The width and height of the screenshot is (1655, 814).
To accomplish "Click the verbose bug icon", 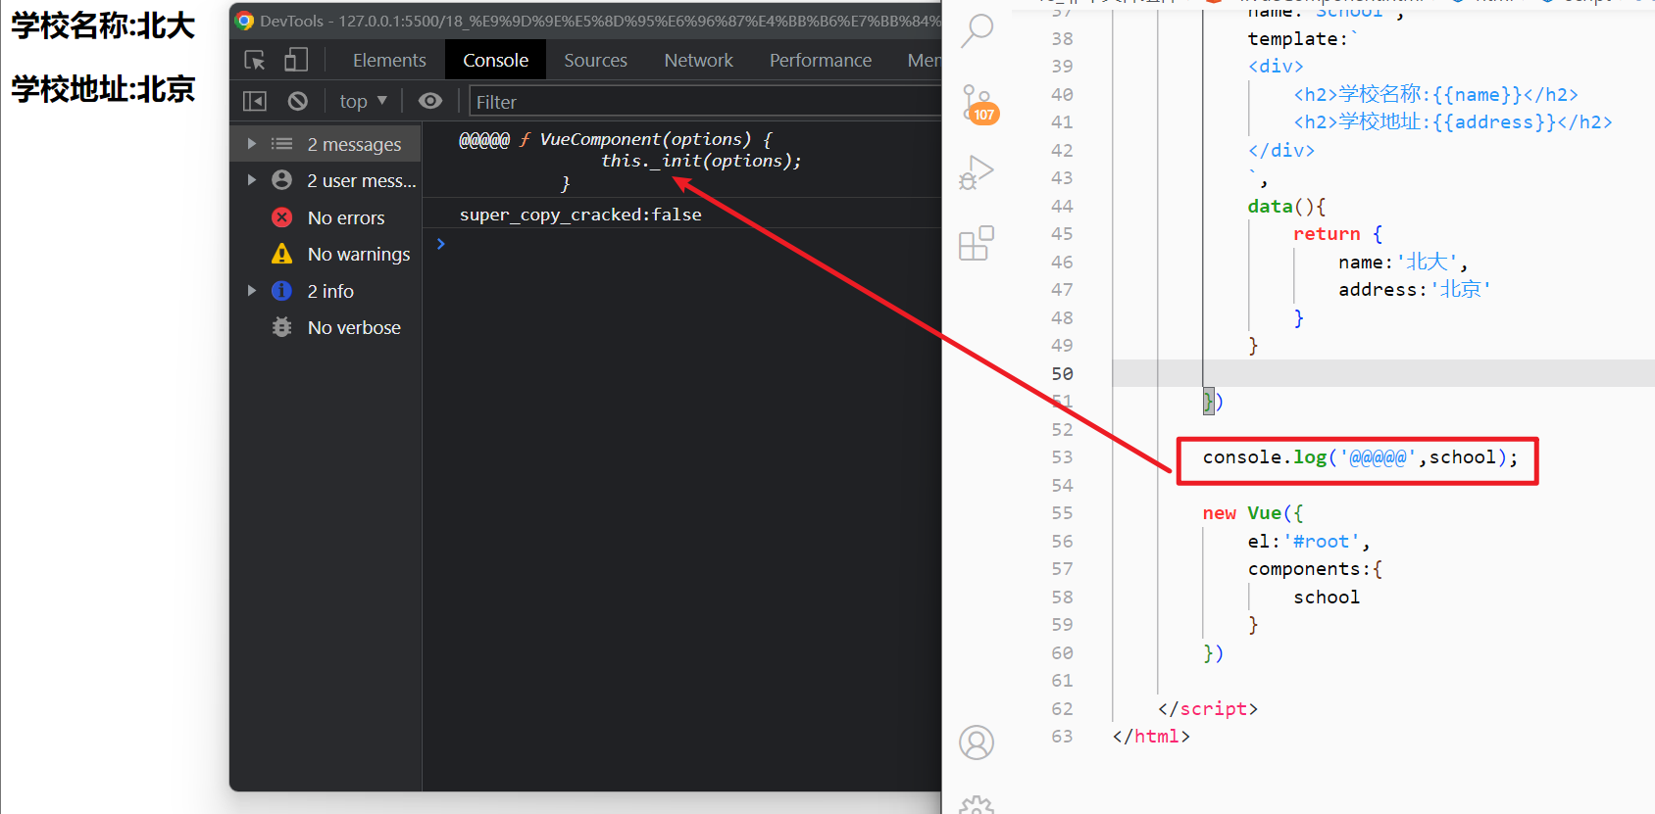I will click(x=281, y=327).
